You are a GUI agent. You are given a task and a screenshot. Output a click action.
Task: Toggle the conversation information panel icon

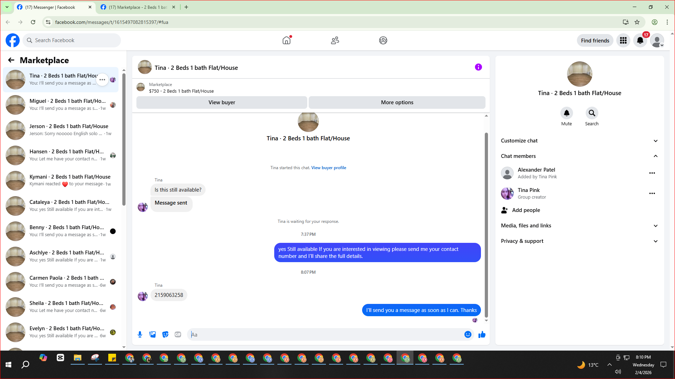click(x=478, y=67)
